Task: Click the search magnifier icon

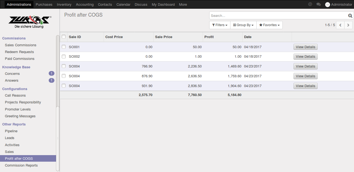Action: tap(350, 16)
